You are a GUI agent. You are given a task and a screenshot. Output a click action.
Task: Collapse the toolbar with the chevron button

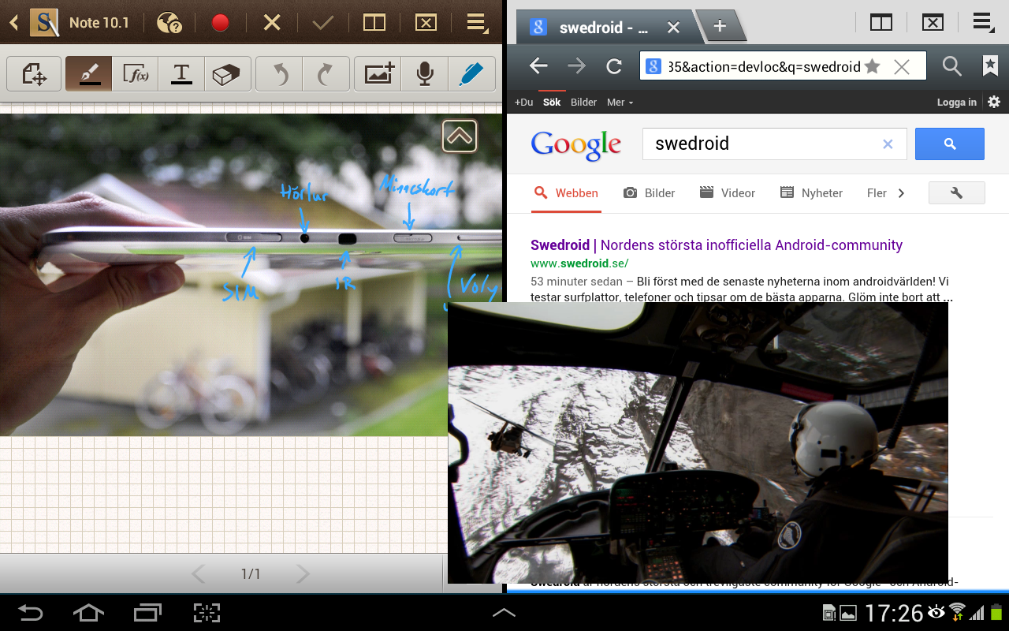[x=460, y=136]
